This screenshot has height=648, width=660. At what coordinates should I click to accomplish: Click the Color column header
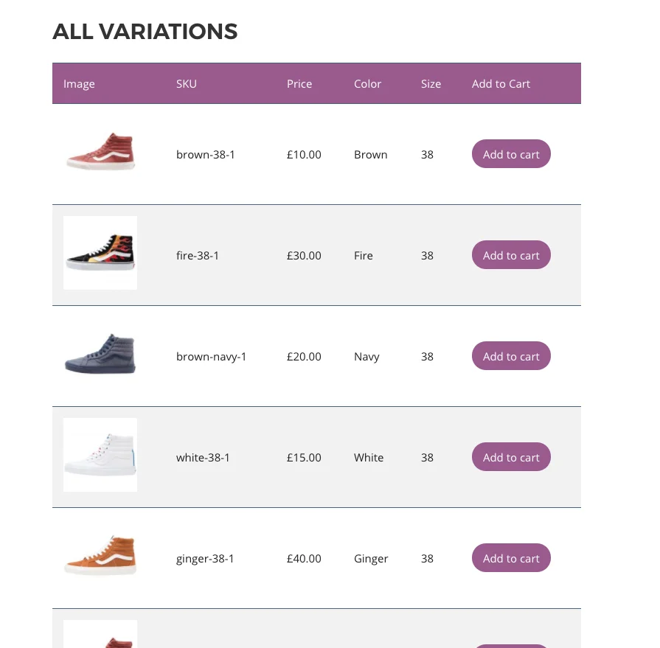[x=367, y=83]
